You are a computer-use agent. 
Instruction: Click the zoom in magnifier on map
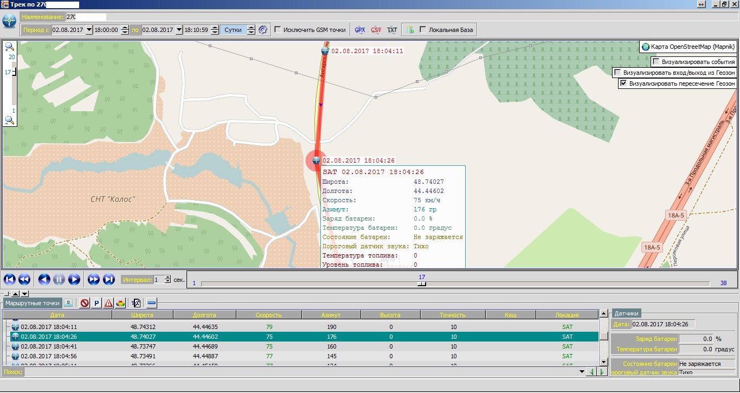coord(9,47)
